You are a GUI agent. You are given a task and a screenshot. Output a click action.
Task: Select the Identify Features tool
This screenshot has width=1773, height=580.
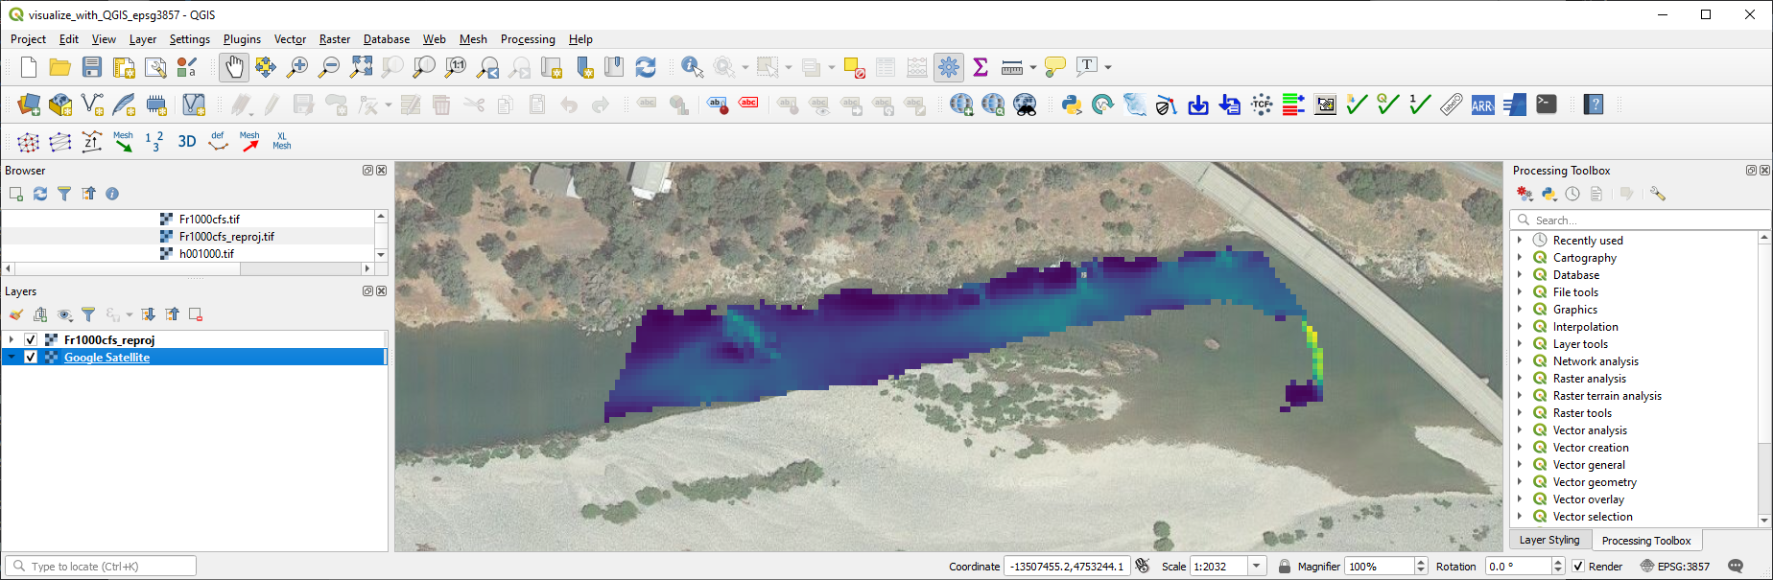[x=692, y=67]
